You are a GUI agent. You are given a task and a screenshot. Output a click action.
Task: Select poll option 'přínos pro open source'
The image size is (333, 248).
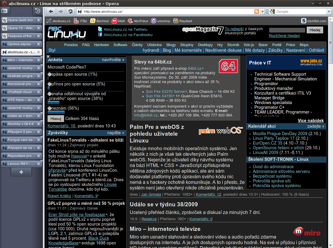pos(49,84)
